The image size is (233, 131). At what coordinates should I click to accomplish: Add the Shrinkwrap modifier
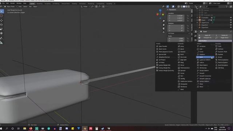point(203,68)
